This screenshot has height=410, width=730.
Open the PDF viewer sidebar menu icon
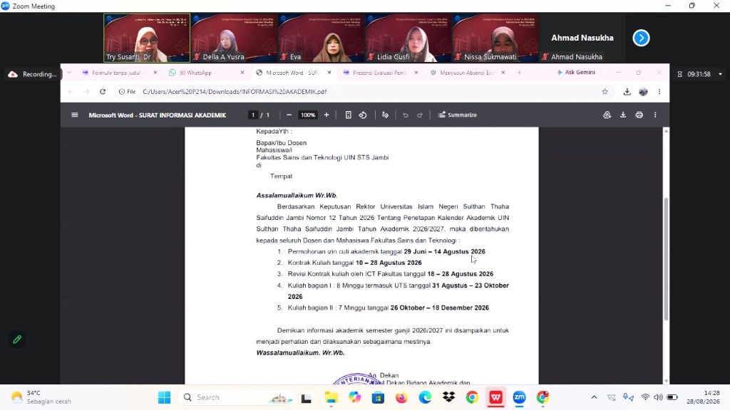pyautogui.click(x=74, y=115)
